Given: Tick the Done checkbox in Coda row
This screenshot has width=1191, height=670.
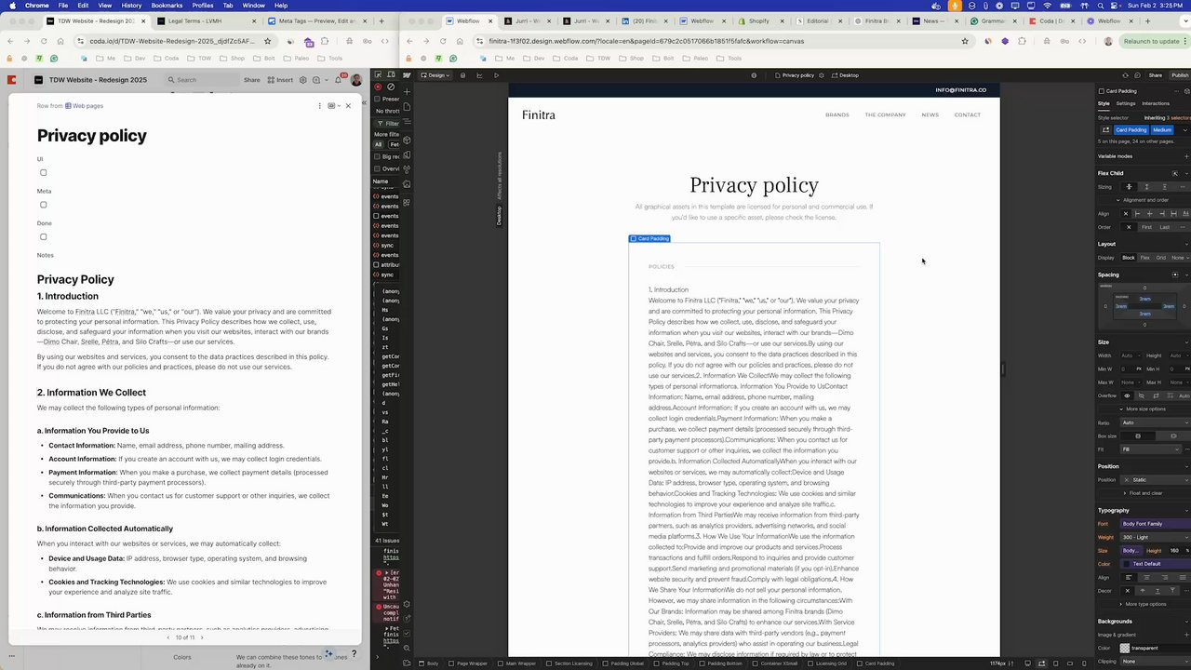Looking at the screenshot, I should tap(43, 236).
